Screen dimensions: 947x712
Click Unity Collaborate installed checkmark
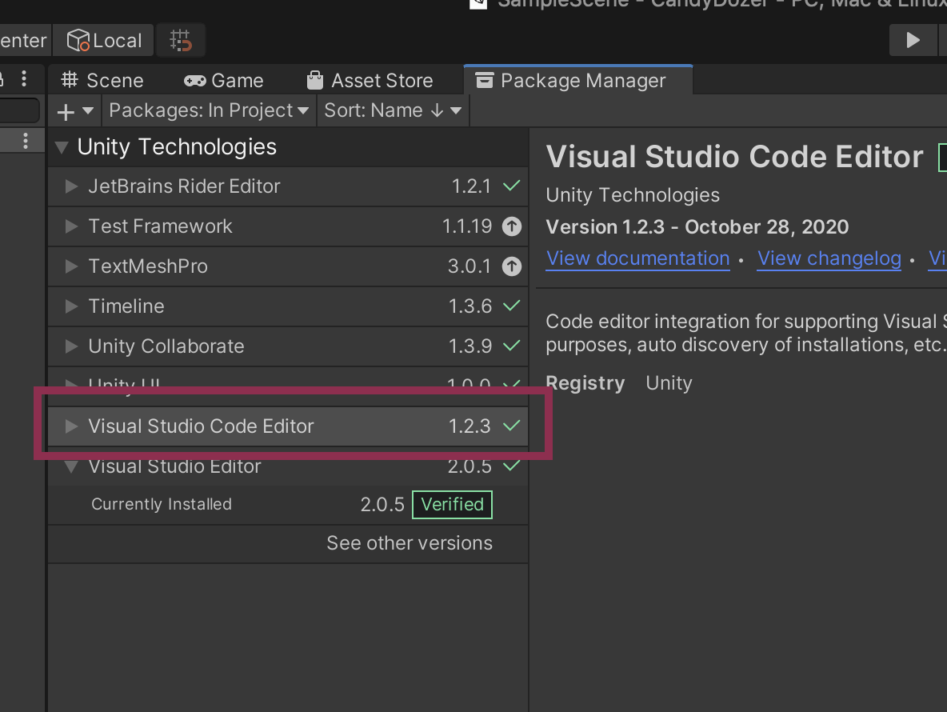(512, 346)
